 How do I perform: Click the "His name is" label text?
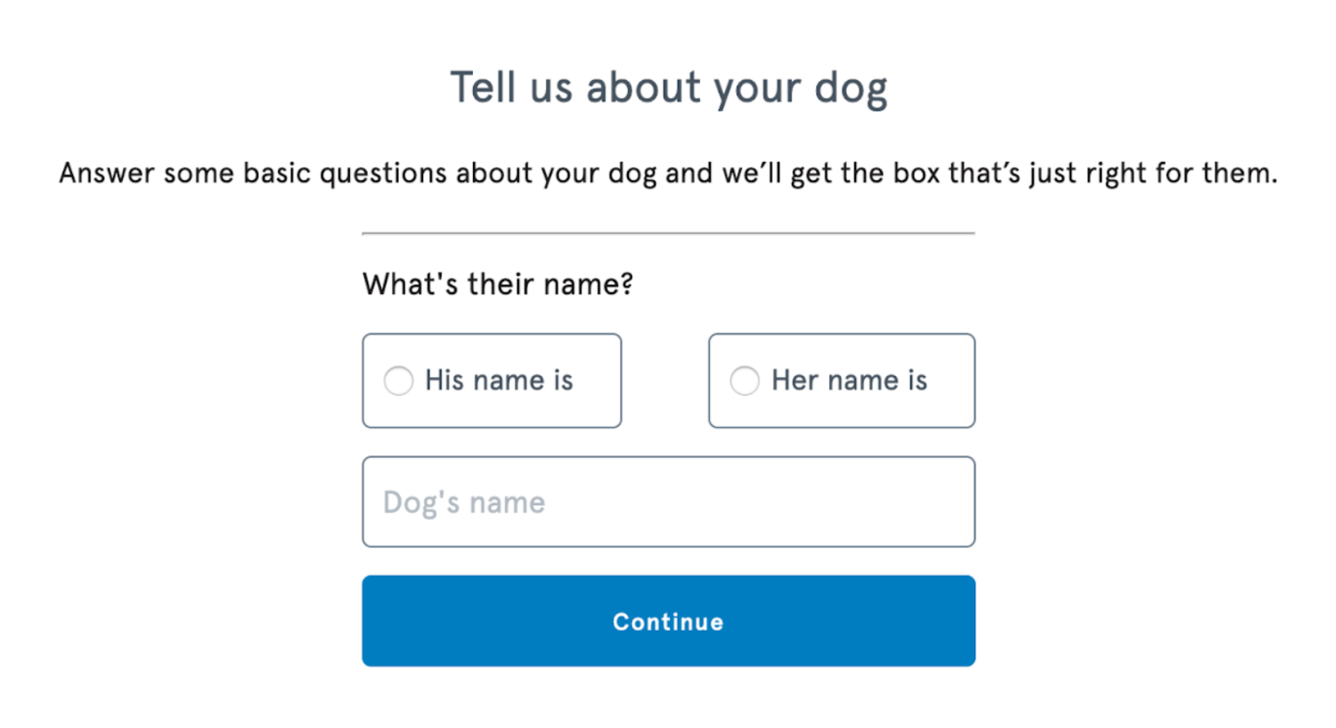[x=499, y=380]
